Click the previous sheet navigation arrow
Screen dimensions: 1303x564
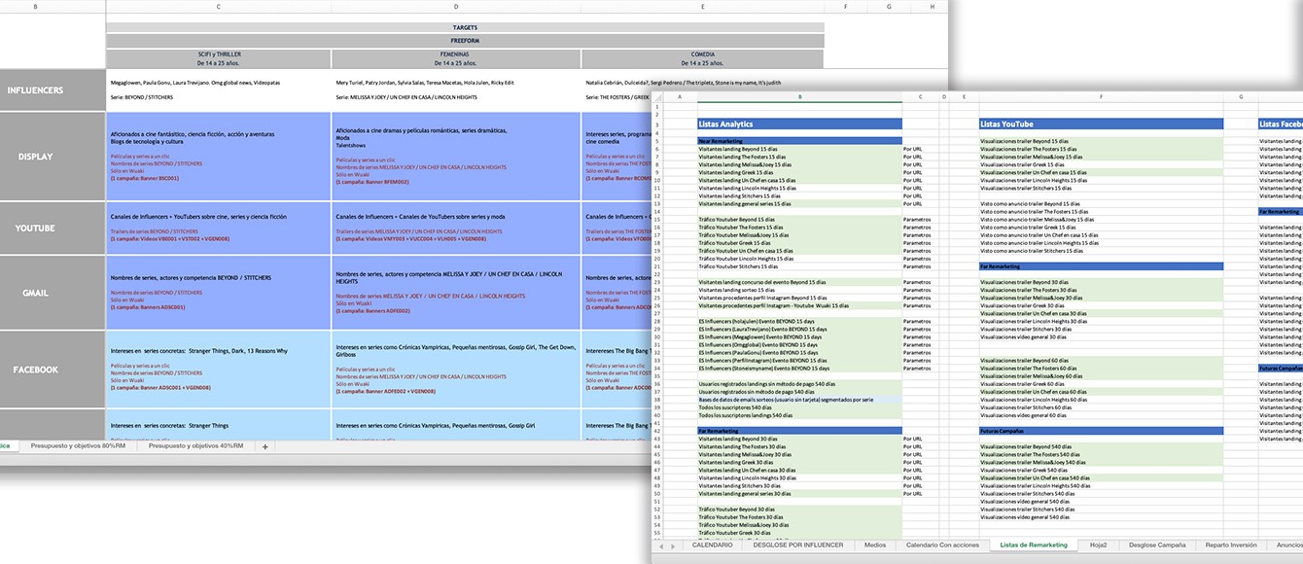[x=661, y=546]
